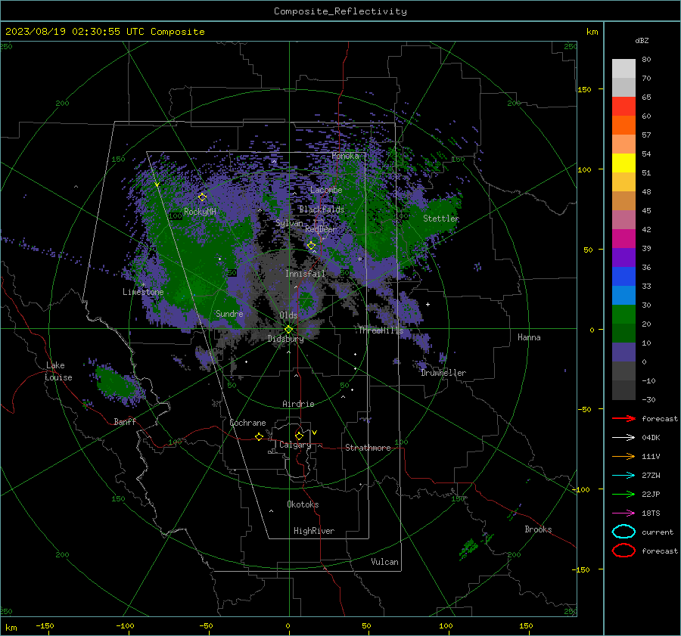Screen dimensions: 681x636
Task: Click the green 30 dBZ color swatch
Action: point(623,314)
